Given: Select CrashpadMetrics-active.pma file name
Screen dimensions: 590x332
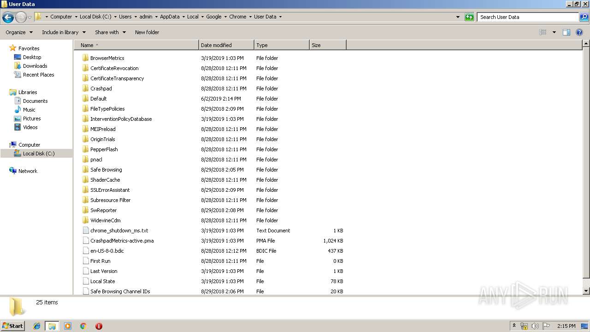Looking at the screenshot, I should [x=122, y=241].
